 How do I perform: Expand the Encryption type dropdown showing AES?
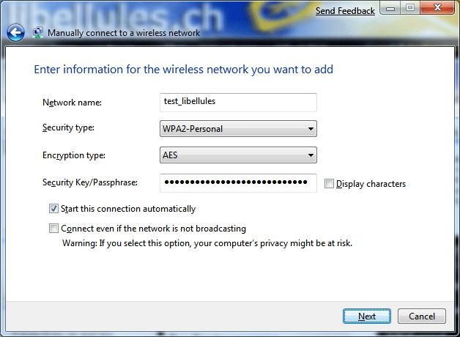click(238, 155)
